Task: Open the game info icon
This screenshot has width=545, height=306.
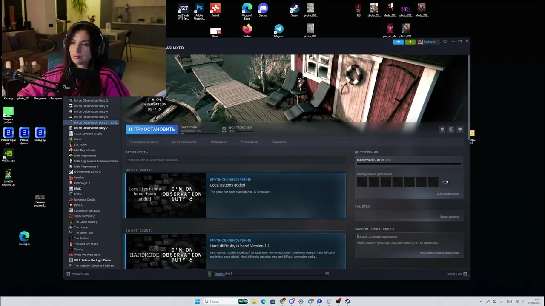Action: tap(451, 129)
